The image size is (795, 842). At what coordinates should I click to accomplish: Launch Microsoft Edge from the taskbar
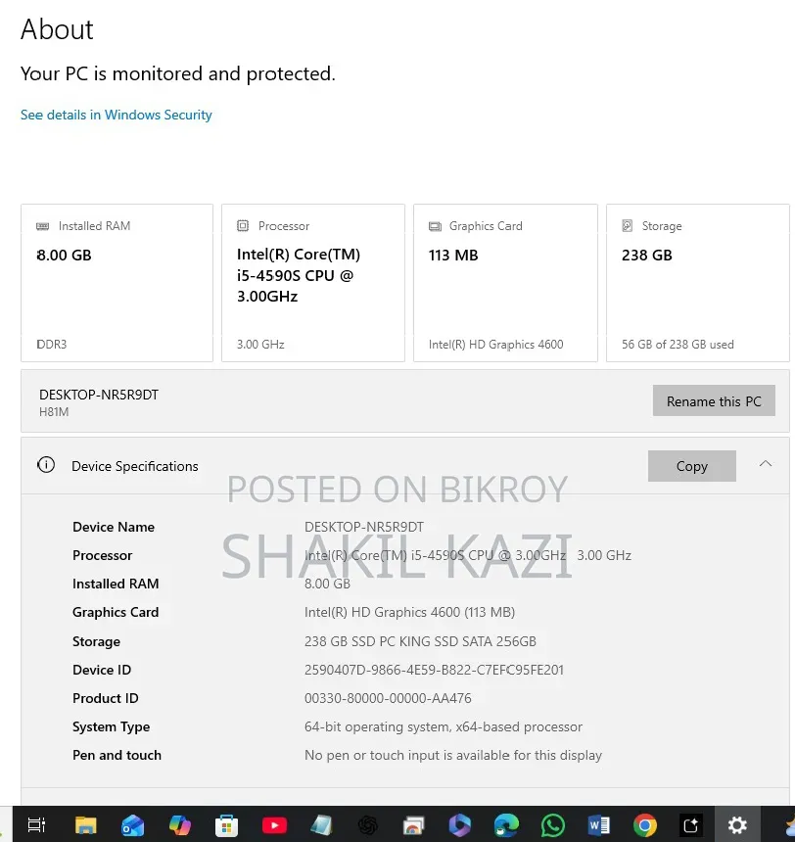506,824
